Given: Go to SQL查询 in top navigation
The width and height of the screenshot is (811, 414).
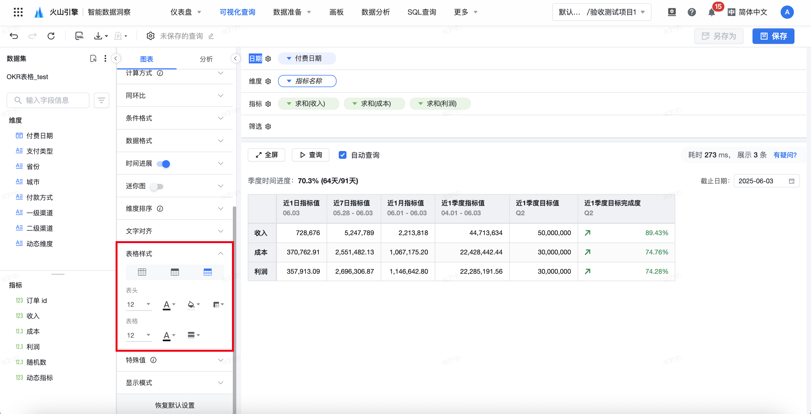Looking at the screenshot, I should pos(421,12).
